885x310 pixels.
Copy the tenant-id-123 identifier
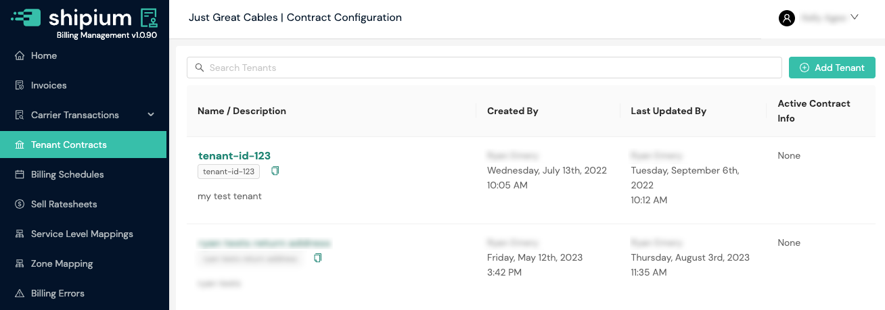click(x=275, y=172)
